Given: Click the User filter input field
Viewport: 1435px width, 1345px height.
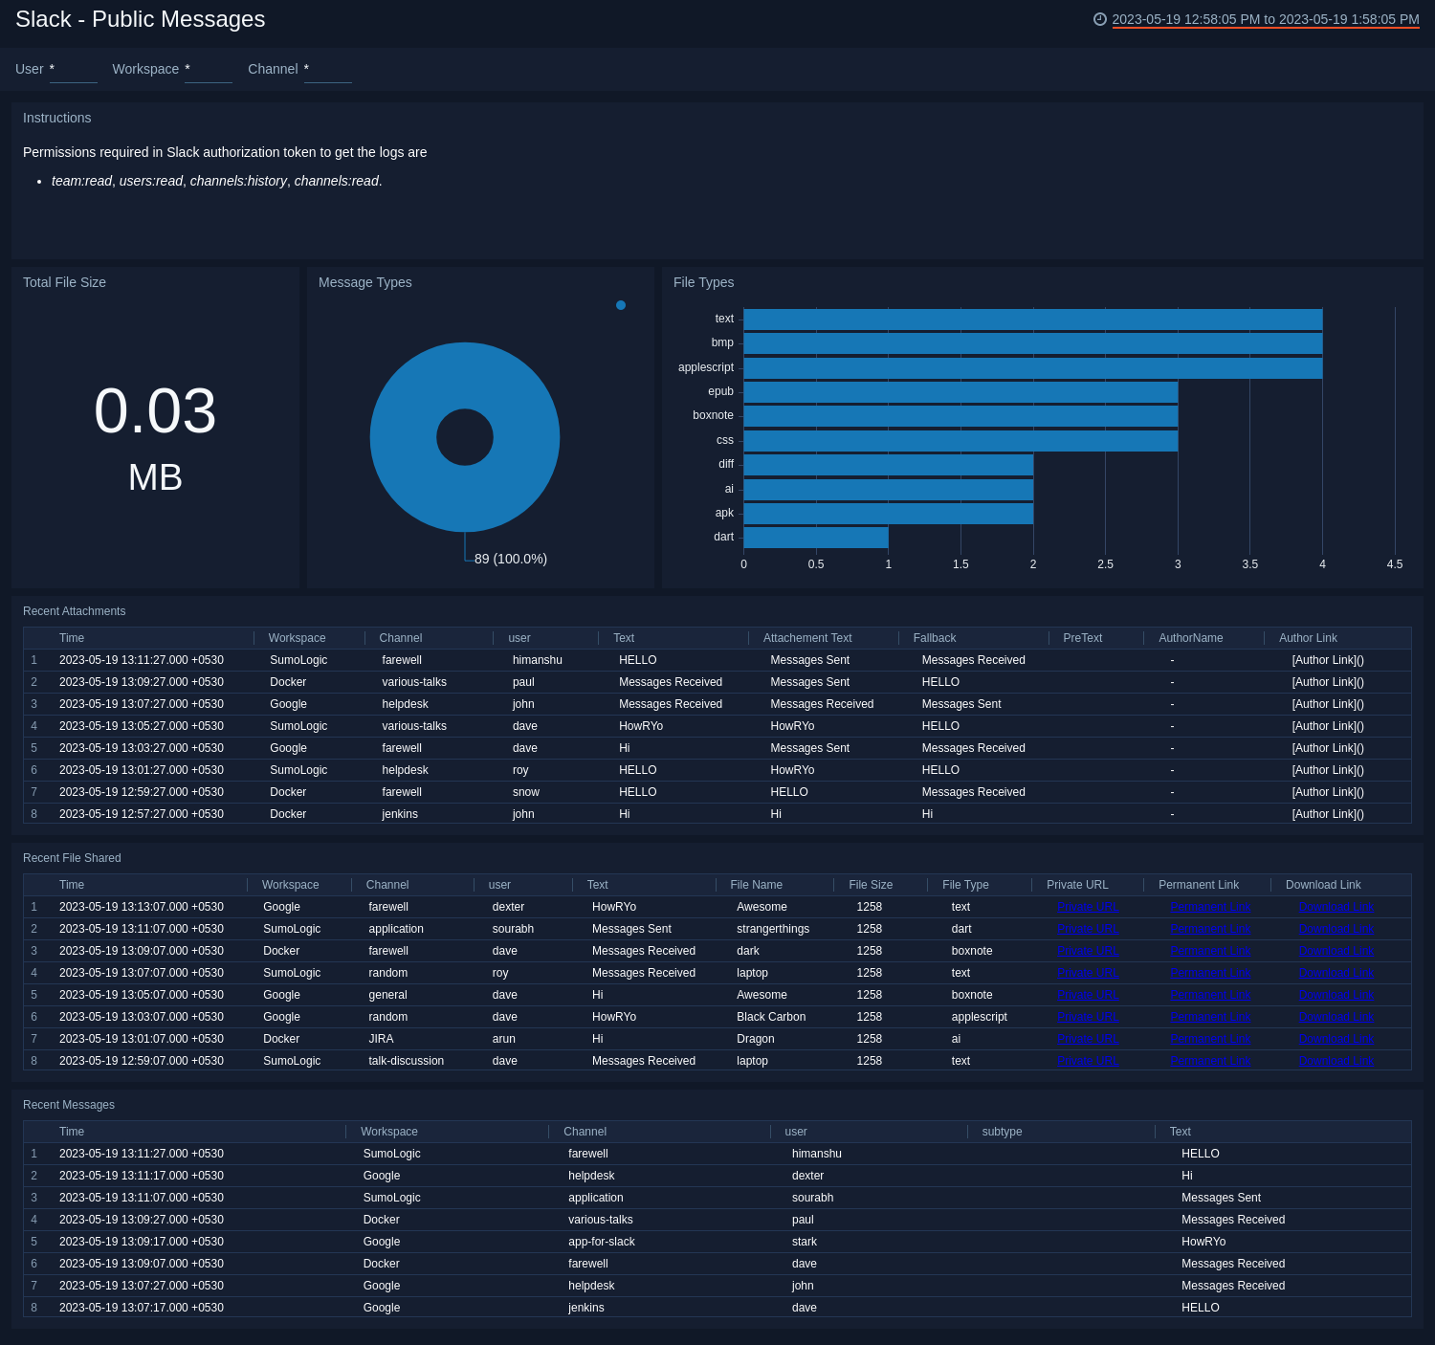Looking at the screenshot, I should coord(74,71).
